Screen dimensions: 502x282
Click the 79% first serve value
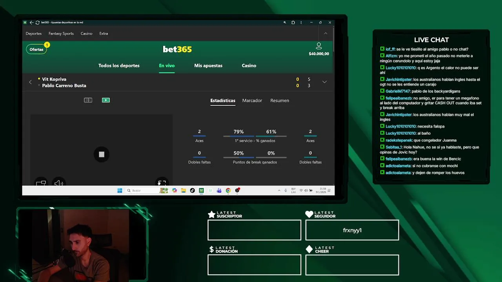pos(238,132)
